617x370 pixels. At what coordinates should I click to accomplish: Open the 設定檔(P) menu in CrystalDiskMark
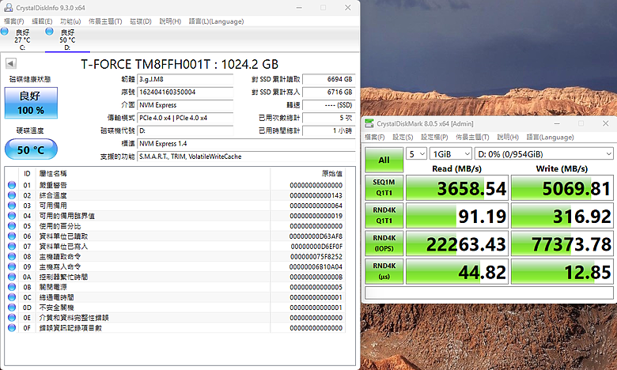(x=434, y=138)
